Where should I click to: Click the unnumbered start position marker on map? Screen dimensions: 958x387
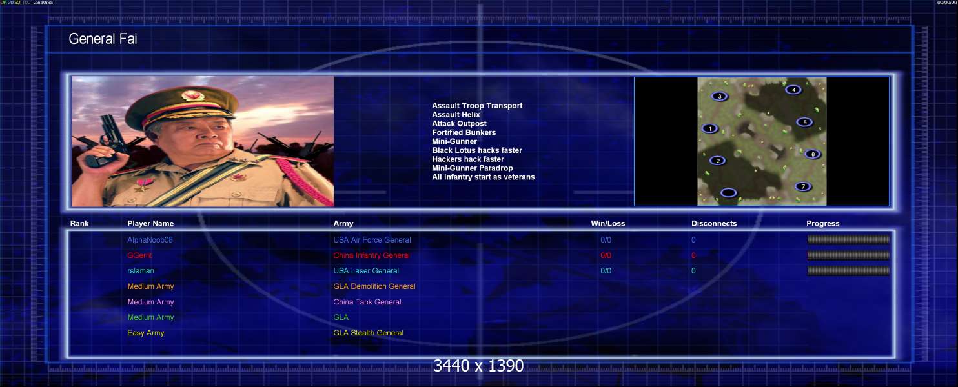click(728, 192)
